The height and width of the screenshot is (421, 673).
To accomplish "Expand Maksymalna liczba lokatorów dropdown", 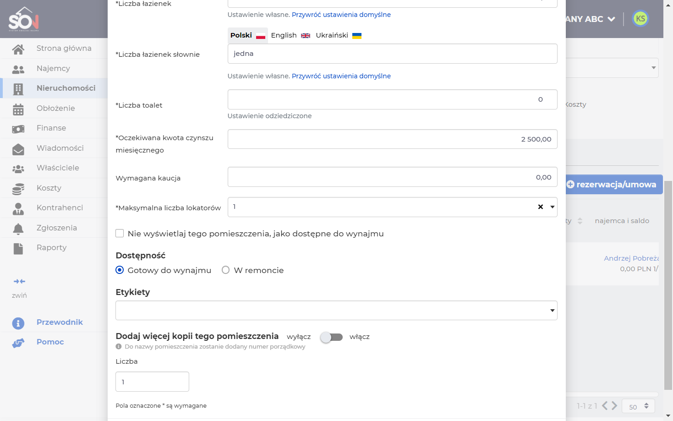I will [x=553, y=207].
